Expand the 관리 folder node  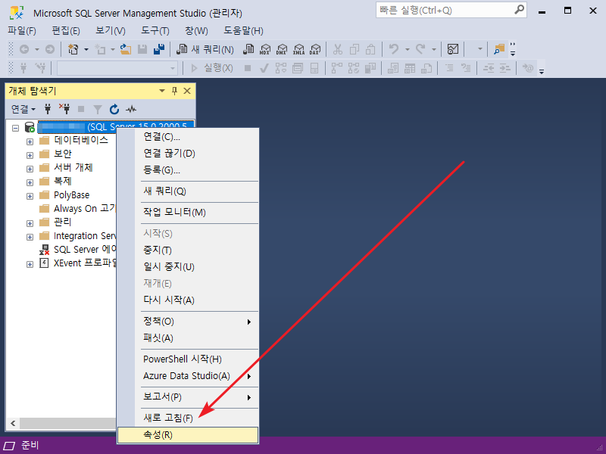pos(30,223)
